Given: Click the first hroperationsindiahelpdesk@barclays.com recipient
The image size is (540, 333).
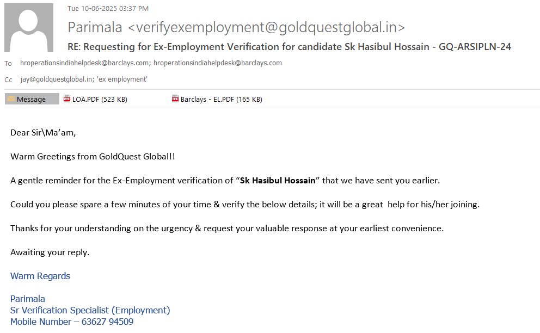Looking at the screenshot, I should coord(84,63).
